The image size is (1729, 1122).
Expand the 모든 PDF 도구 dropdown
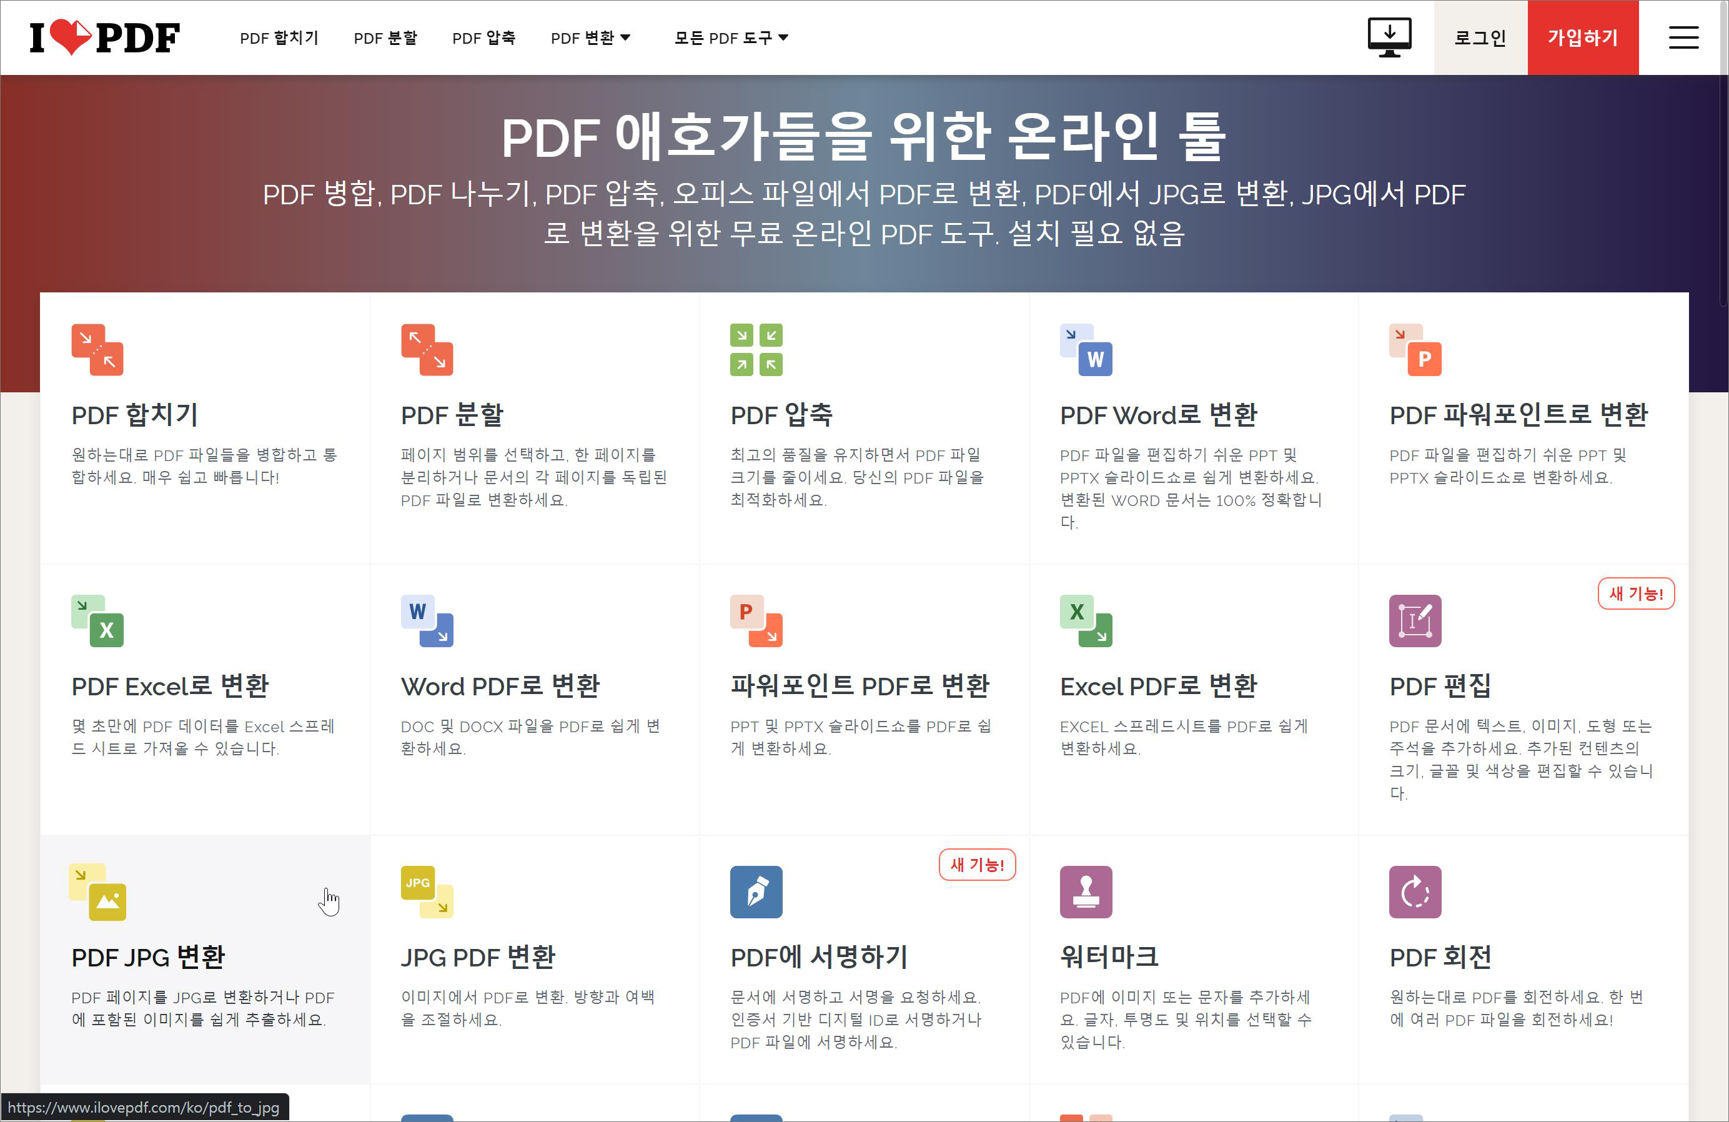click(730, 37)
